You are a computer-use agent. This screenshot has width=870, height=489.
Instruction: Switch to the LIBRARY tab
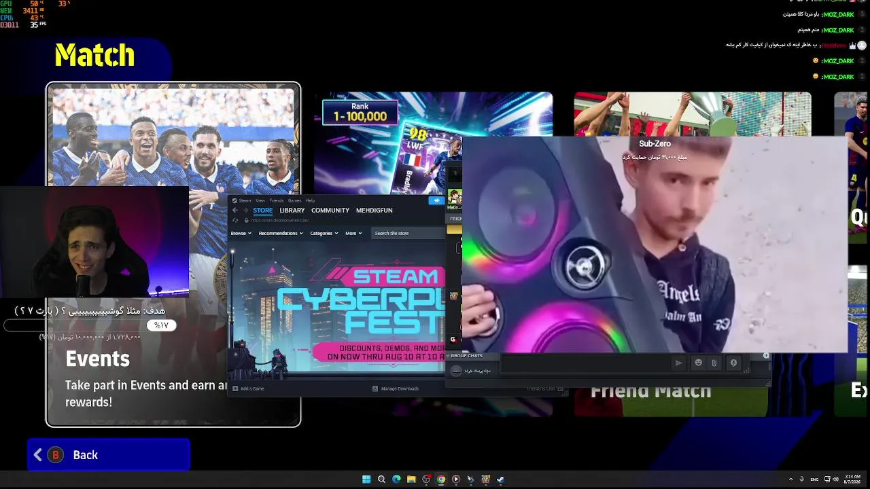(x=292, y=211)
